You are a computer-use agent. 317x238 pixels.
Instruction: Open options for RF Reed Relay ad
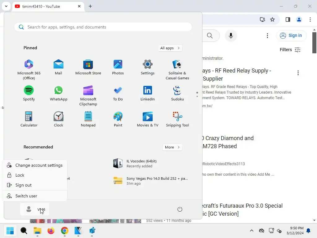tap(298, 73)
